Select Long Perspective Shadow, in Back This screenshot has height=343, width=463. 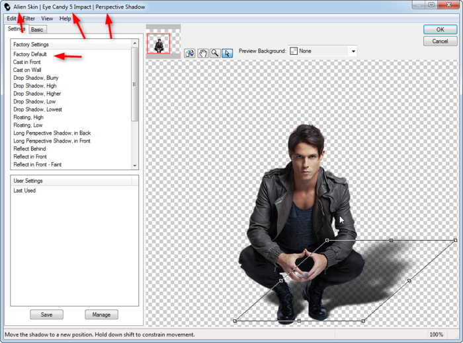52,133
